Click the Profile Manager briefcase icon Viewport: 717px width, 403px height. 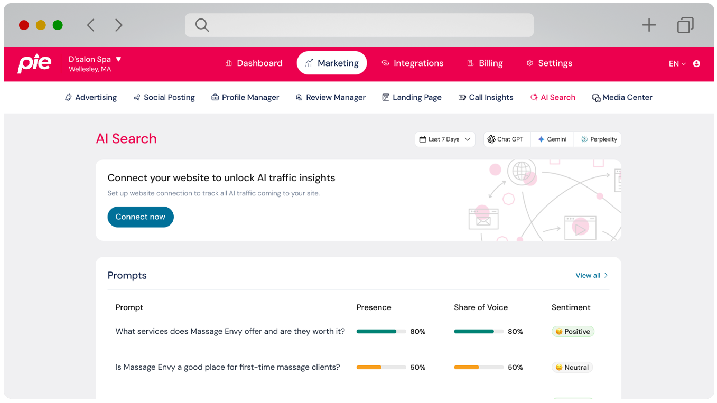pos(215,97)
